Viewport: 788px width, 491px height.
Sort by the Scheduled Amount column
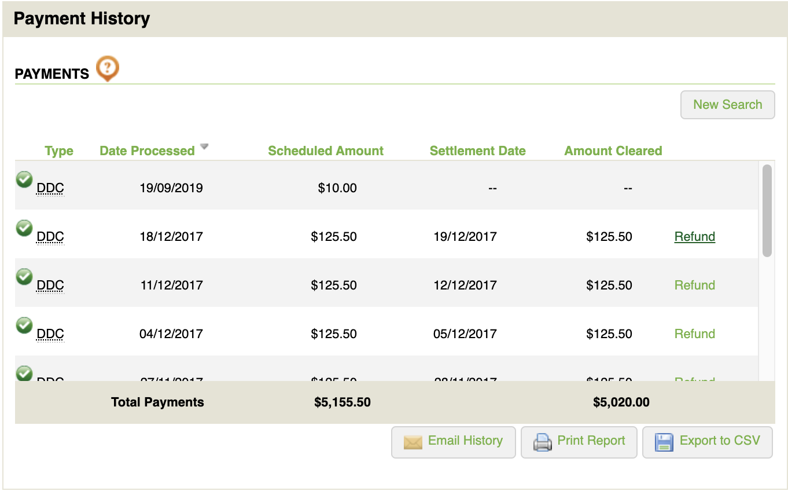(325, 151)
